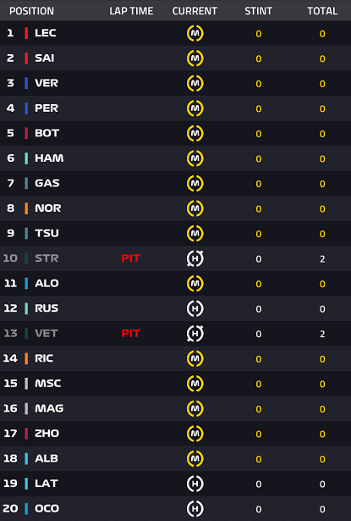Click the TOTAL column header
This screenshot has width=351, height=521.
pyautogui.click(x=322, y=11)
